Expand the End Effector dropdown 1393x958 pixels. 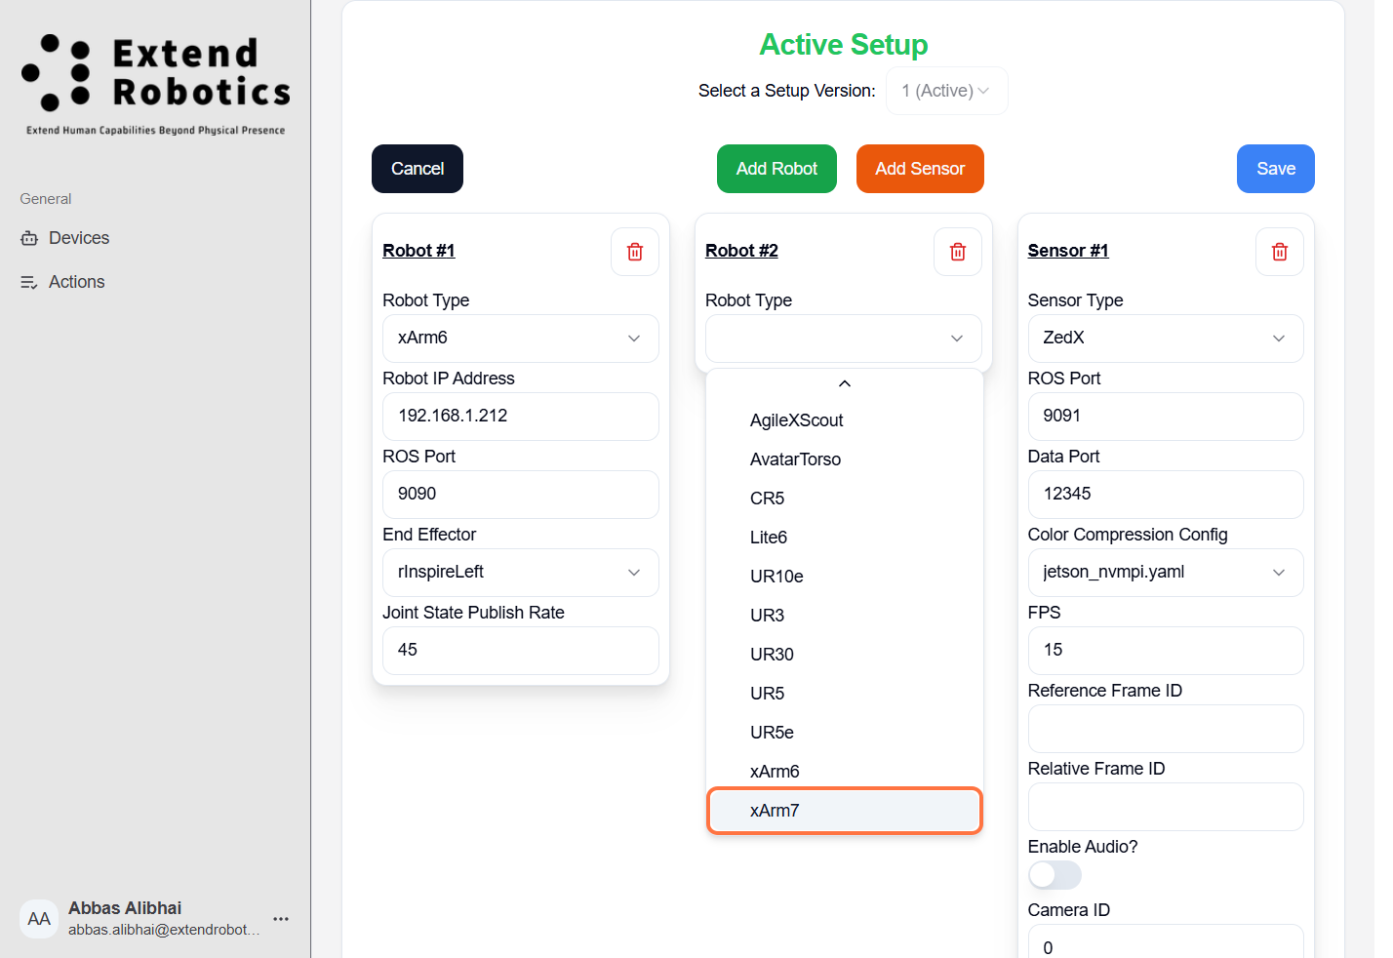pyautogui.click(x=520, y=573)
